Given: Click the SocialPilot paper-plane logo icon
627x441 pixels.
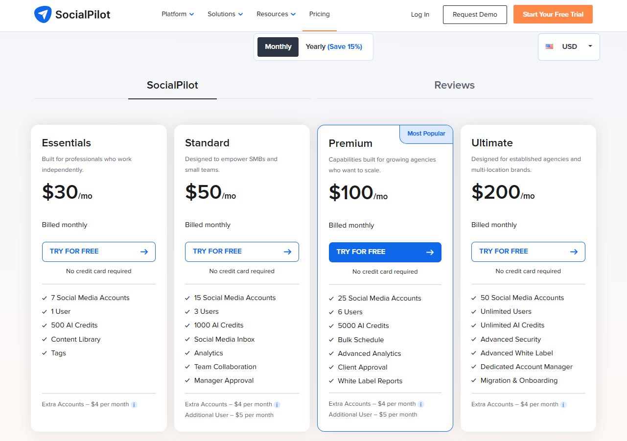Looking at the screenshot, I should (43, 14).
